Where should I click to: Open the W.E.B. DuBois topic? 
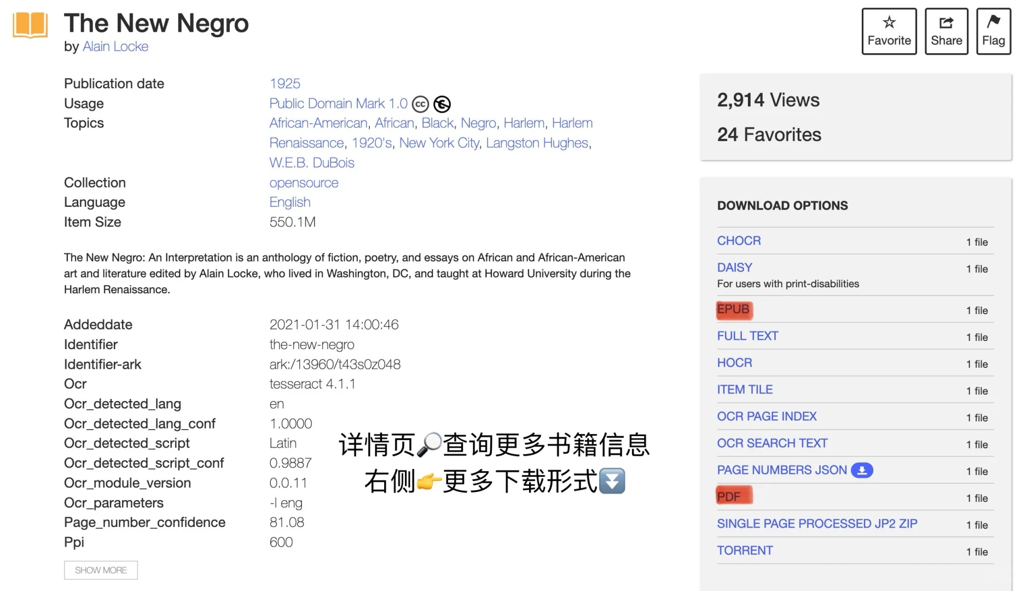311,163
